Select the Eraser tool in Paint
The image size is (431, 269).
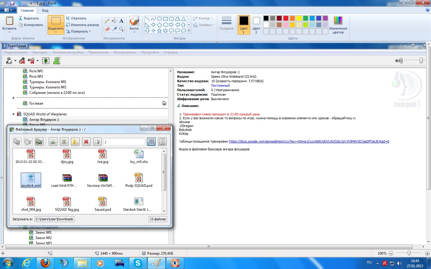107,29
